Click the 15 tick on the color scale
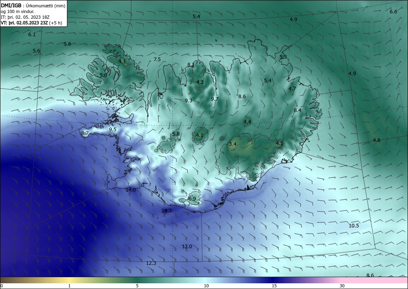This screenshot has width=408, height=289. pos(274,286)
